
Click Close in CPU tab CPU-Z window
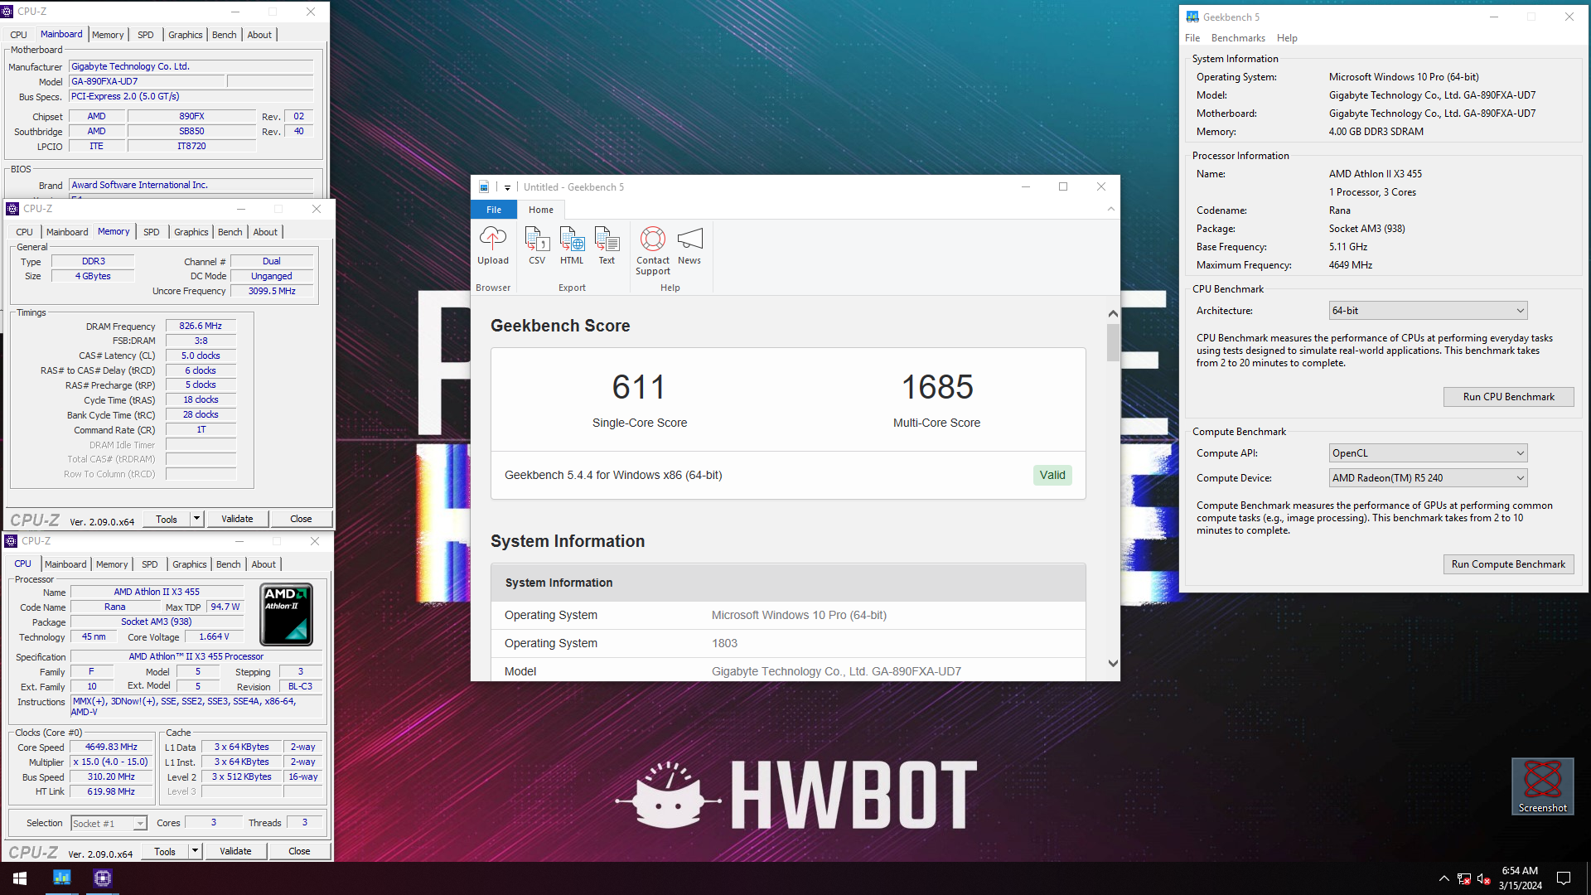tap(299, 851)
